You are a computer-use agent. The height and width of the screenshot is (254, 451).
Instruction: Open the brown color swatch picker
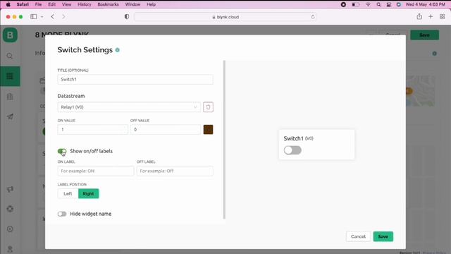point(209,130)
